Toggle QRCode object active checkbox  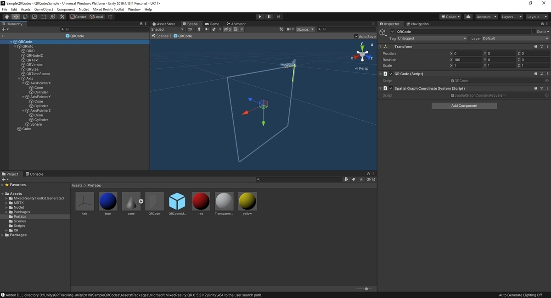[393, 32]
